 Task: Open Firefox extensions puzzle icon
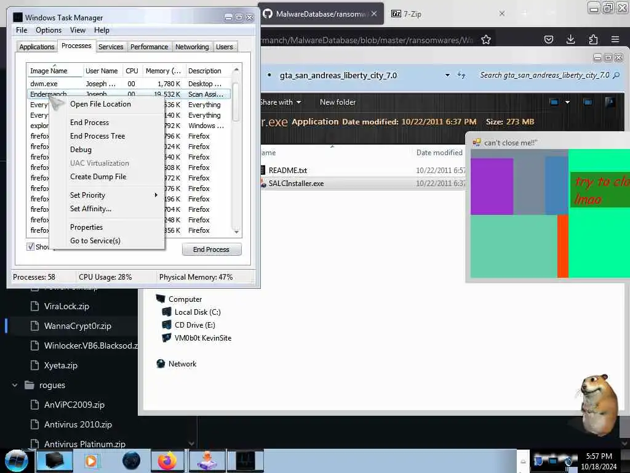[x=593, y=39]
